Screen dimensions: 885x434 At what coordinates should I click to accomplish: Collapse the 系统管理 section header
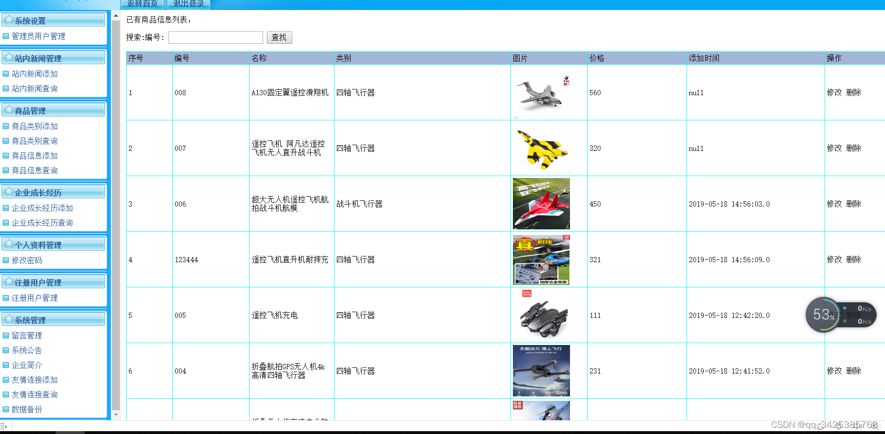click(x=53, y=319)
